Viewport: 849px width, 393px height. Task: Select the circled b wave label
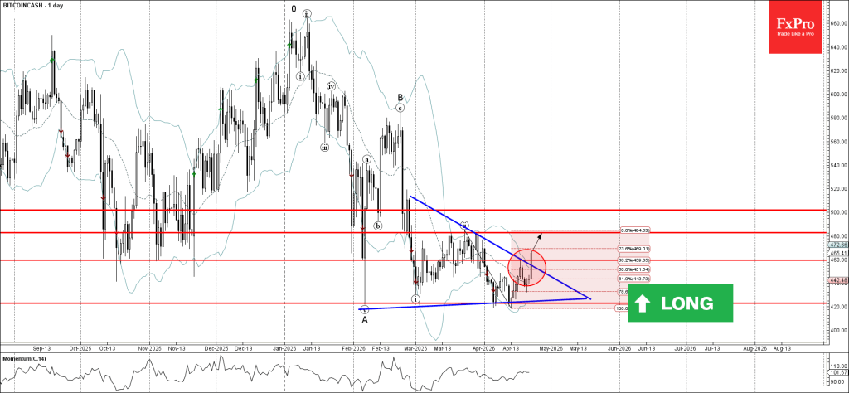coord(378,226)
